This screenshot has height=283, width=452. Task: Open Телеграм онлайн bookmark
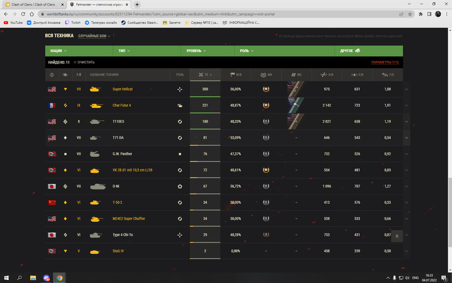(x=101, y=23)
